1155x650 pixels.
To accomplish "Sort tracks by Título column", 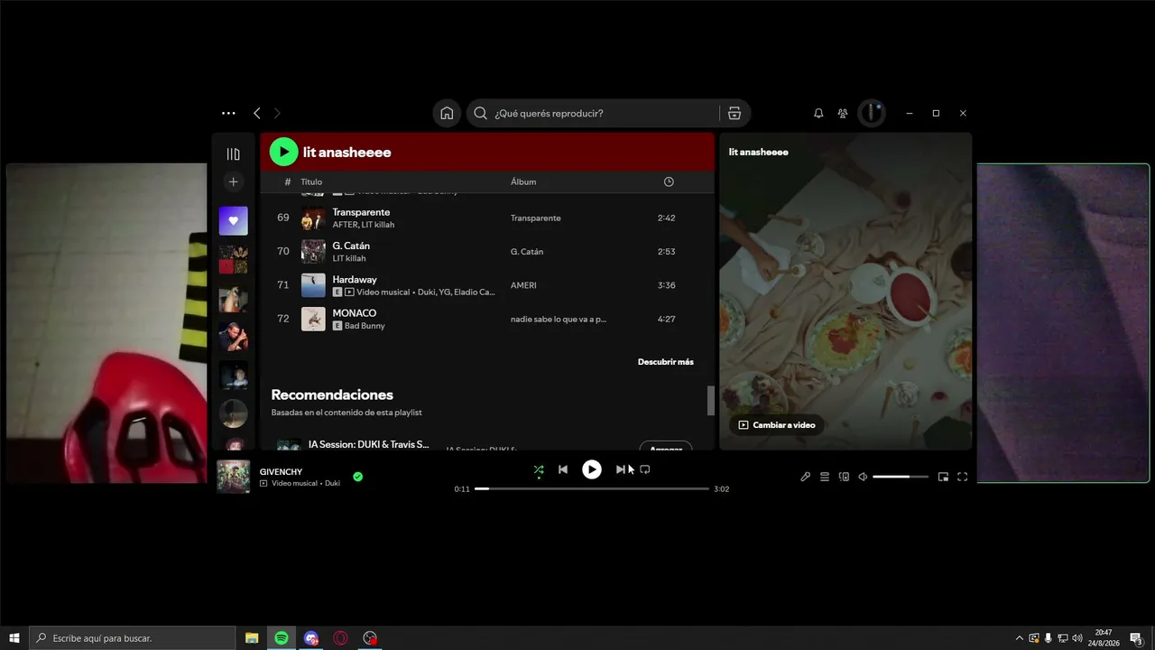I will (x=311, y=181).
